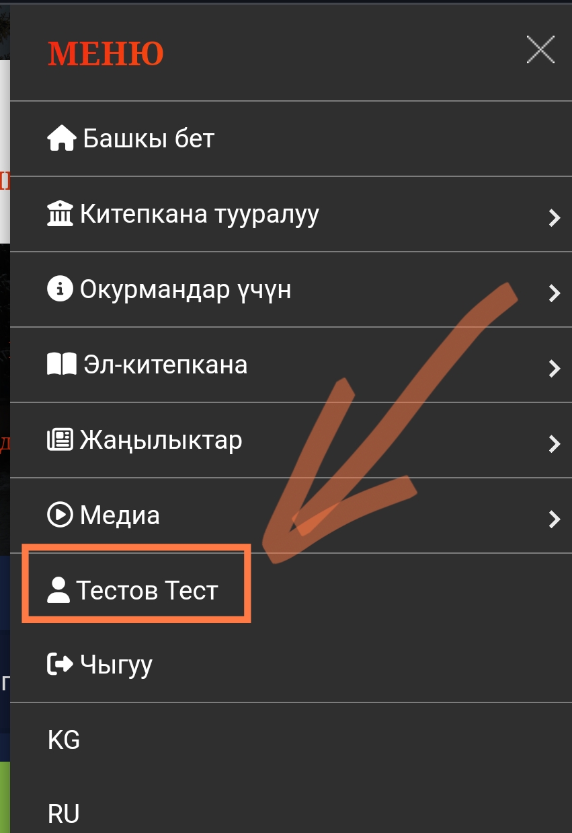
Task: Click the newspaper icon beside Жаңылыктар
Action: (x=60, y=441)
